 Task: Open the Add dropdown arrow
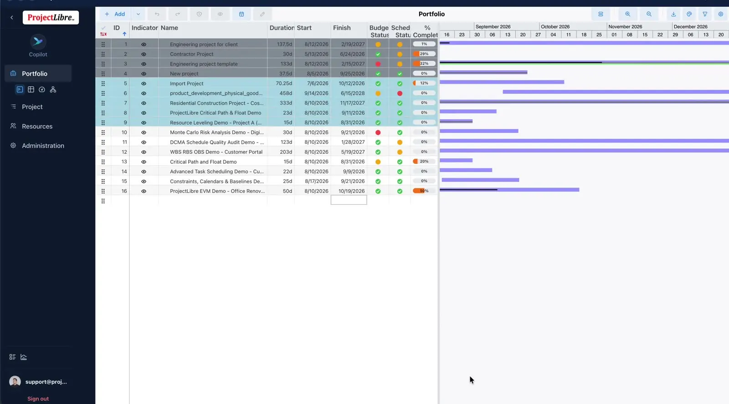138,14
